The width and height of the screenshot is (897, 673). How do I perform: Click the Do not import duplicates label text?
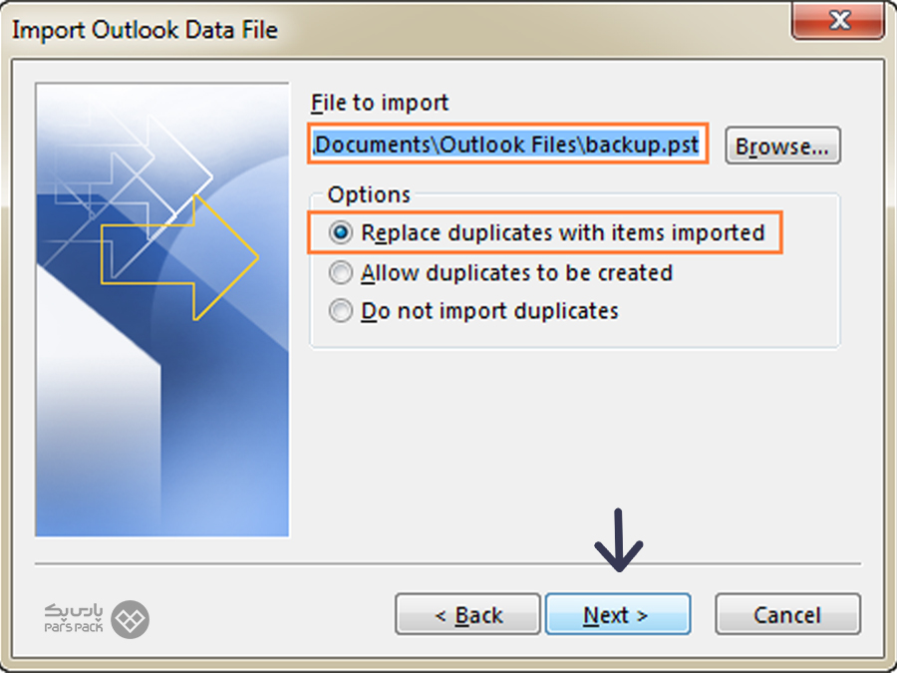coord(489,311)
